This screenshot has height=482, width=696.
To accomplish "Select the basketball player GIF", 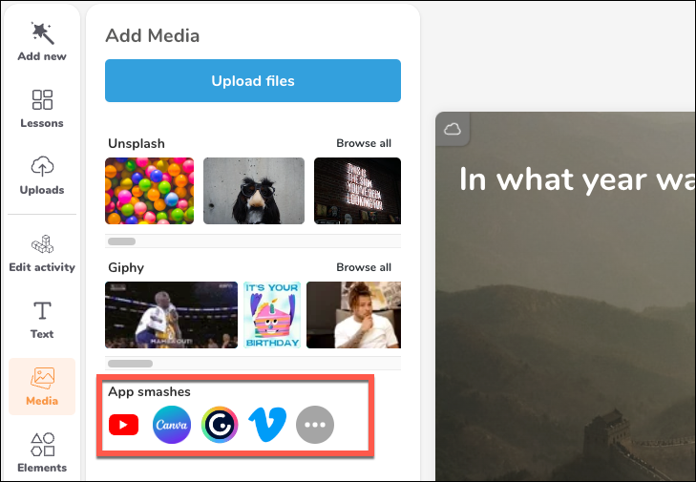I will coord(171,315).
